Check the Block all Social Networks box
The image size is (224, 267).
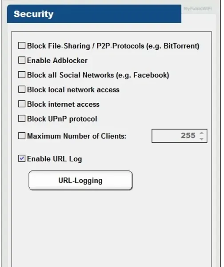click(x=22, y=75)
